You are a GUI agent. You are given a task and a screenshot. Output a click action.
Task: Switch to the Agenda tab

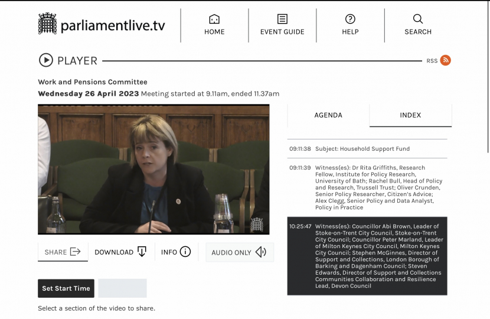coord(328,115)
